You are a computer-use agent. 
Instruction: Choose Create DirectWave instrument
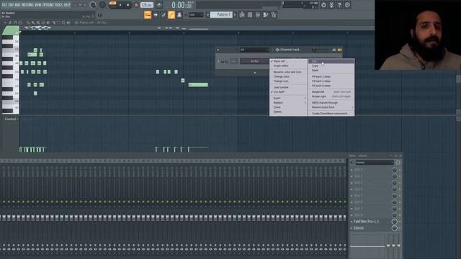331,114
